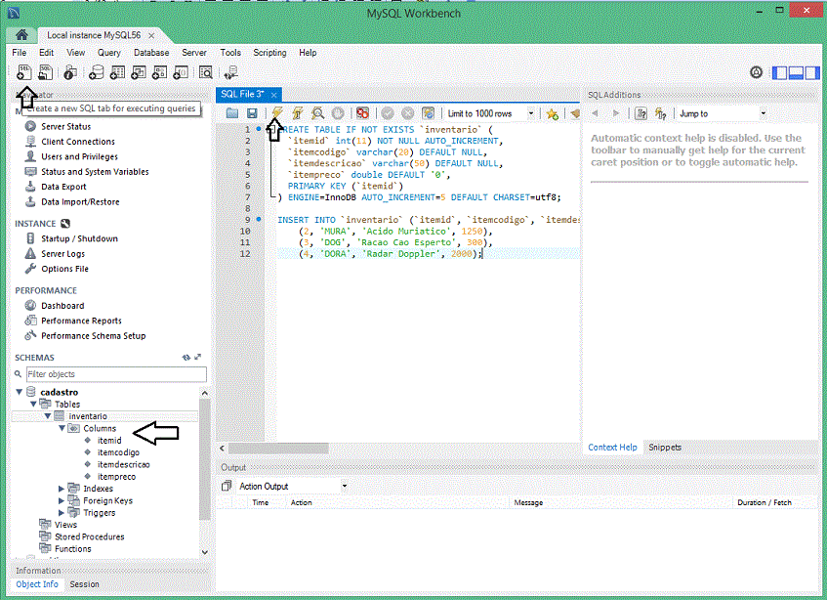Open the Scripting menu
827x600 pixels.
(x=269, y=52)
